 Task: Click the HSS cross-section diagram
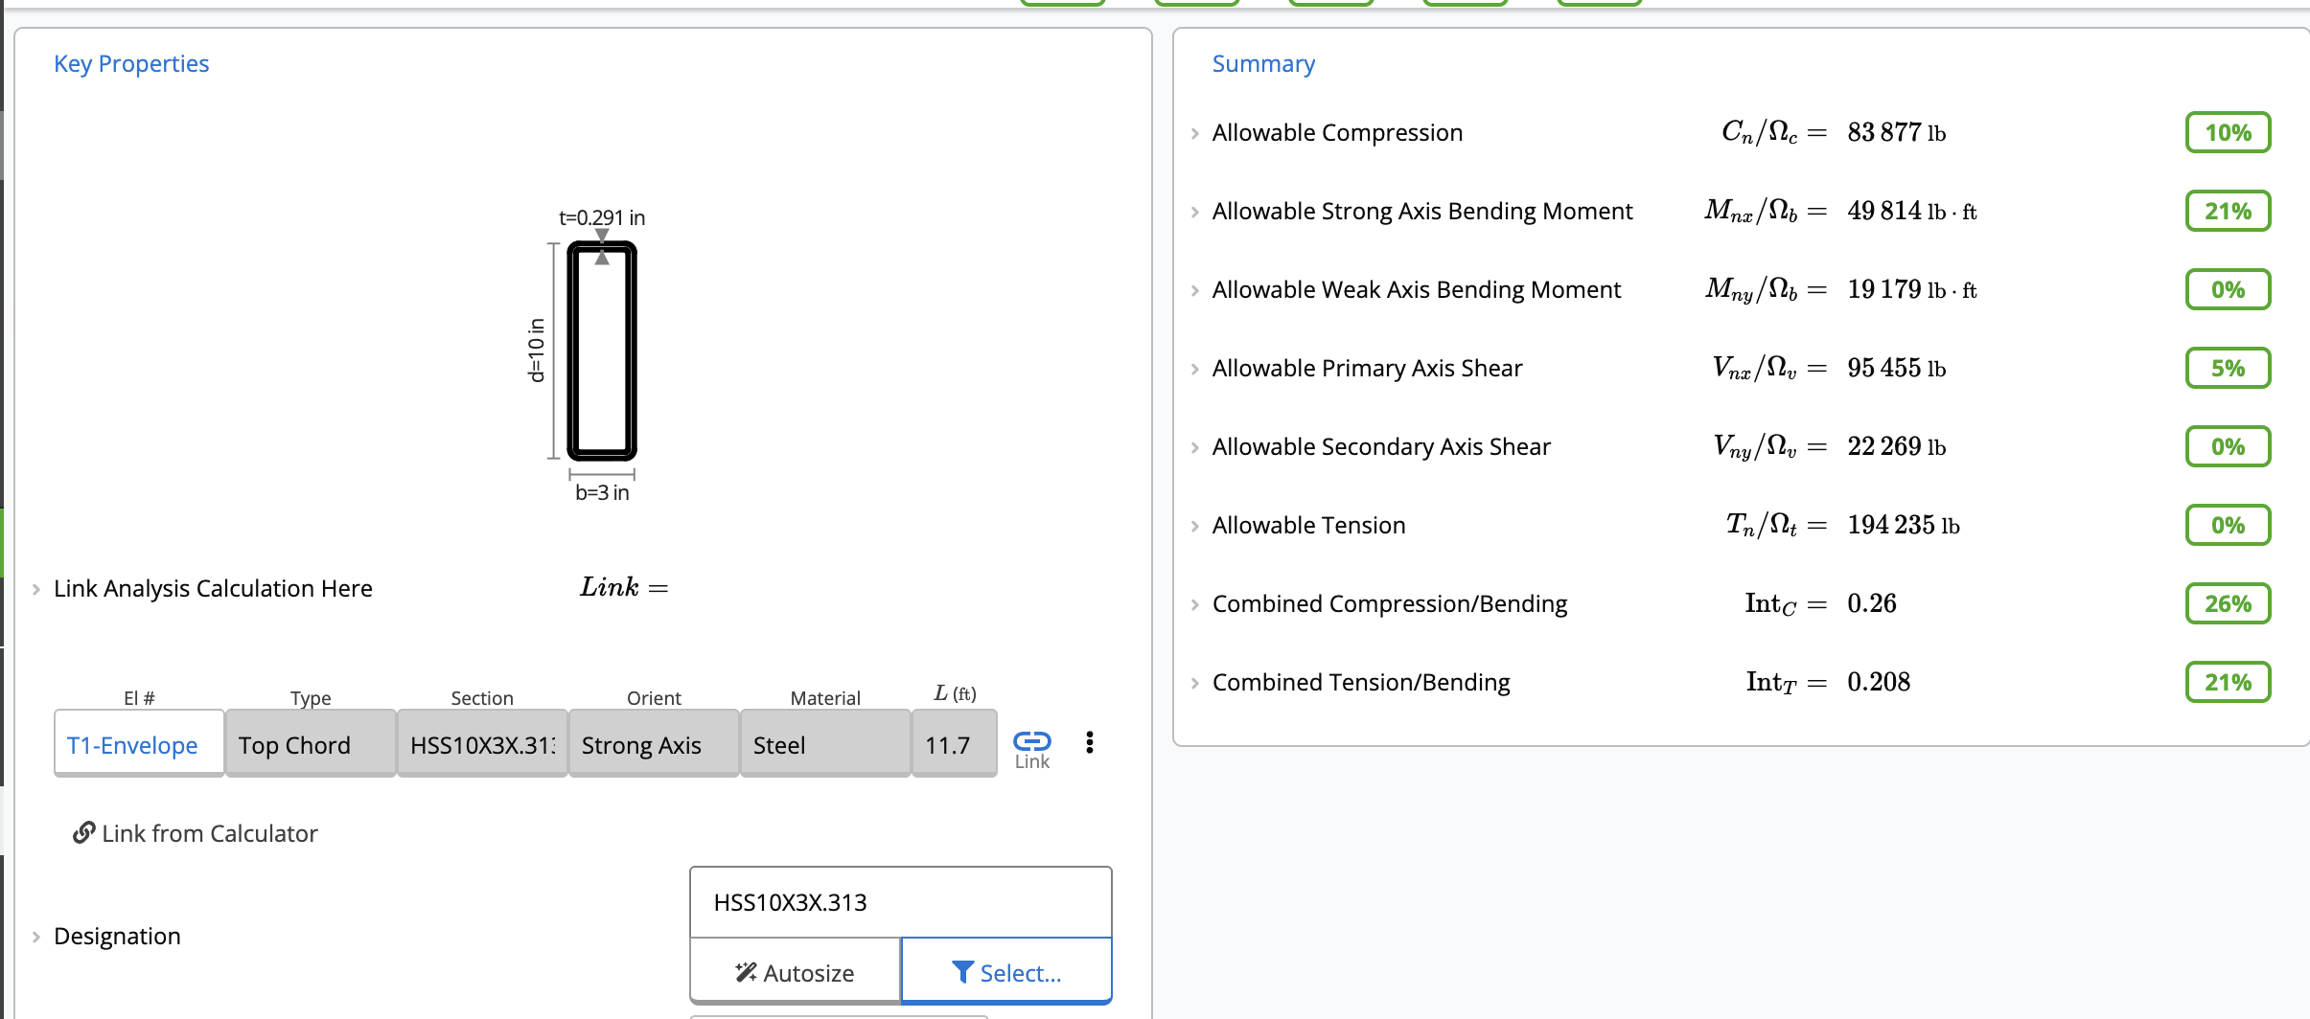pyautogui.click(x=602, y=351)
